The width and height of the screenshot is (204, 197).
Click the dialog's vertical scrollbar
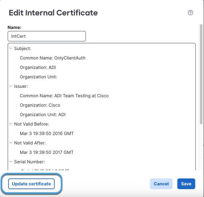[201, 76]
